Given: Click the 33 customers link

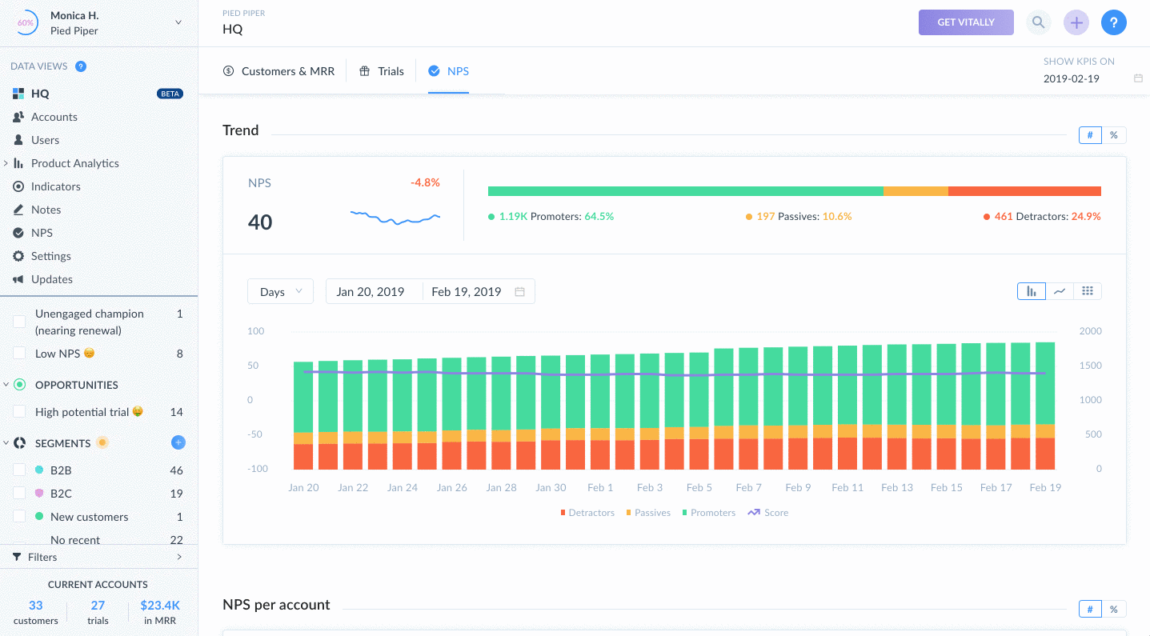Looking at the screenshot, I should click(x=36, y=612).
